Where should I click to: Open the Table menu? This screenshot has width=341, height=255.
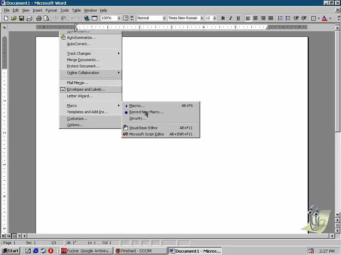76,10
